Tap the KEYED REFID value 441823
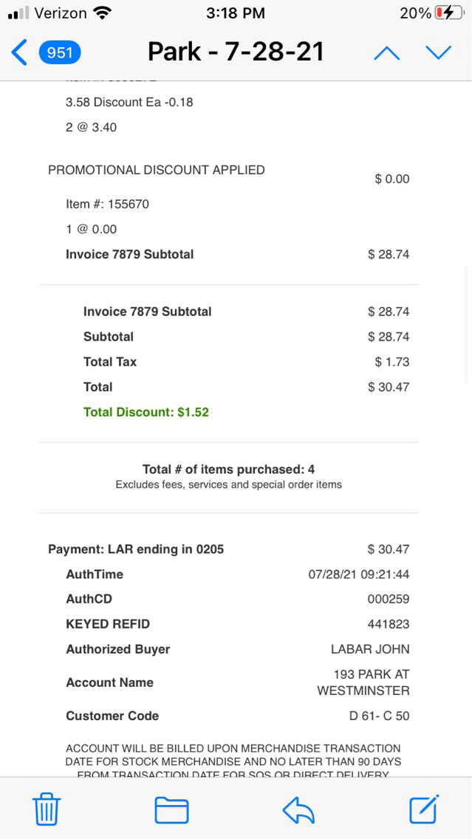Screen dimensions: 472x839 pos(388,624)
